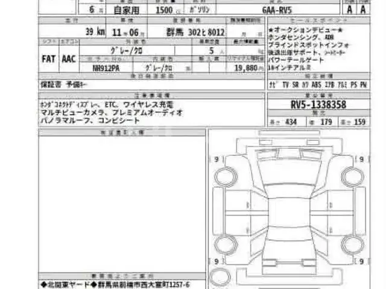Select the ガソリン fuel type cell
This screenshot has height=289, width=386.
click(x=200, y=10)
